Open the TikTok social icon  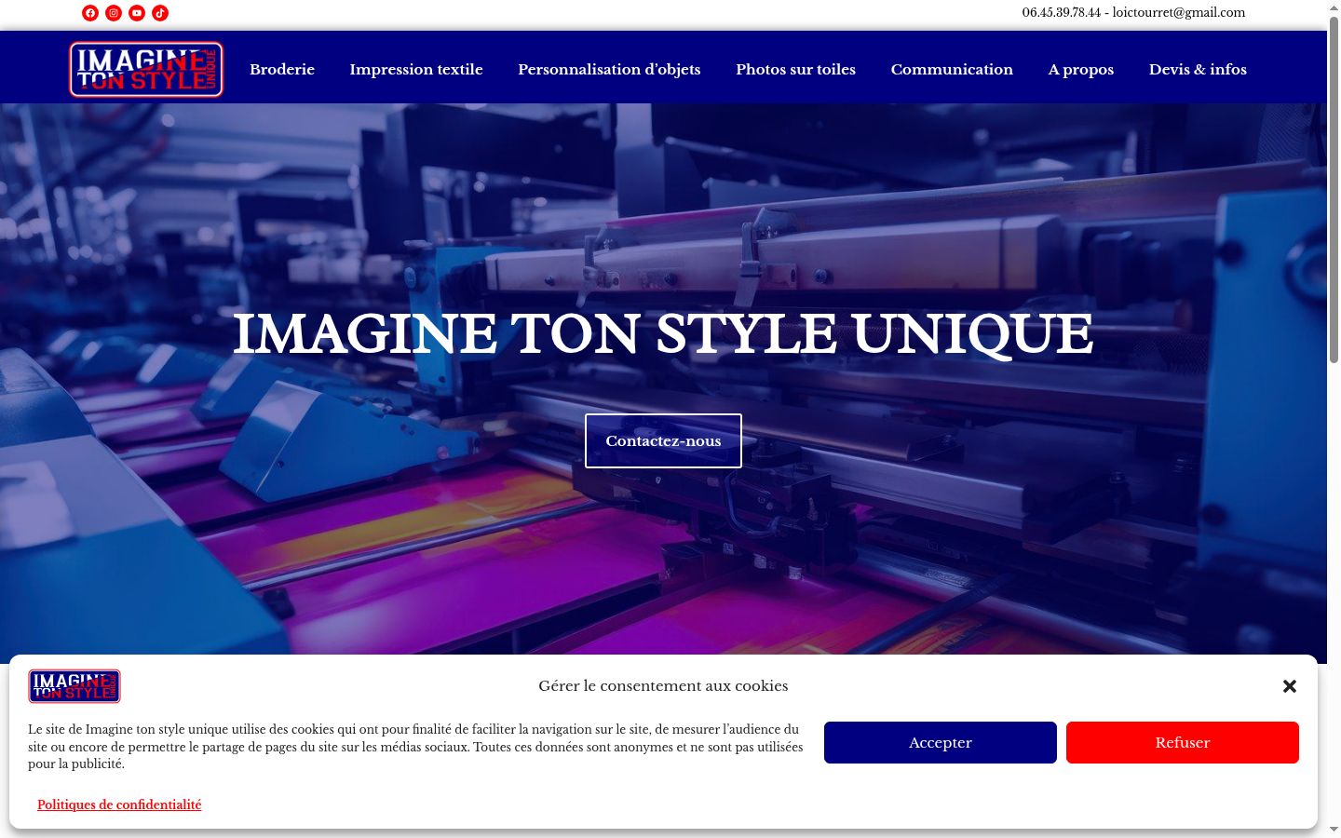point(160,13)
